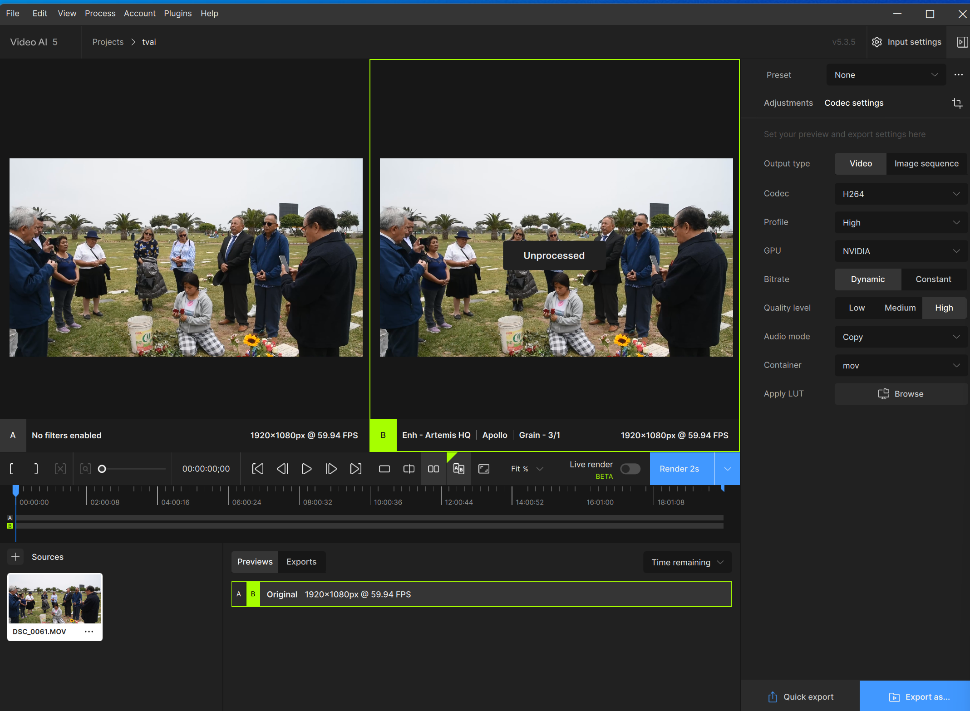
Task: Click the zoom slider handle near timecode
Action: (102, 469)
